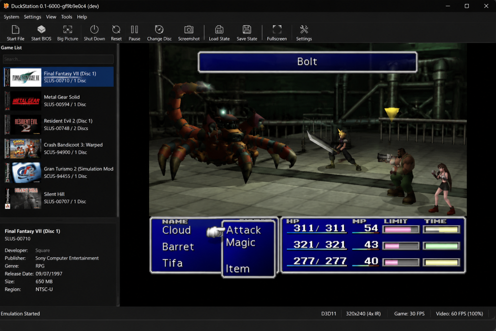This screenshot has width=496, height=331.
Task: Click the Game: 30 FPS status entry
Action: click(409, 314)
